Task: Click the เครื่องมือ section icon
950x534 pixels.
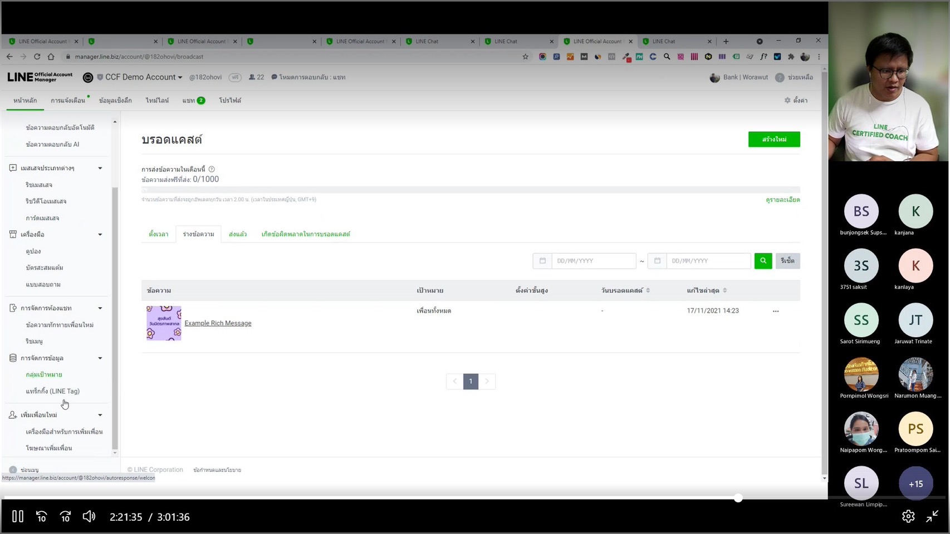Action: (x=13, y=234)
